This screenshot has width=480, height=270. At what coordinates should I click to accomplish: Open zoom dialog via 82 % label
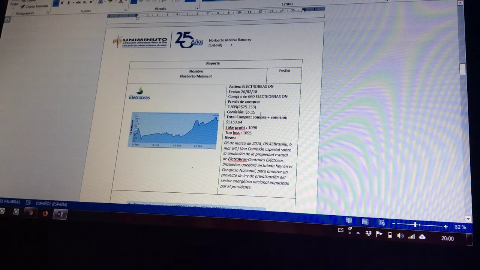coord(460,227)
